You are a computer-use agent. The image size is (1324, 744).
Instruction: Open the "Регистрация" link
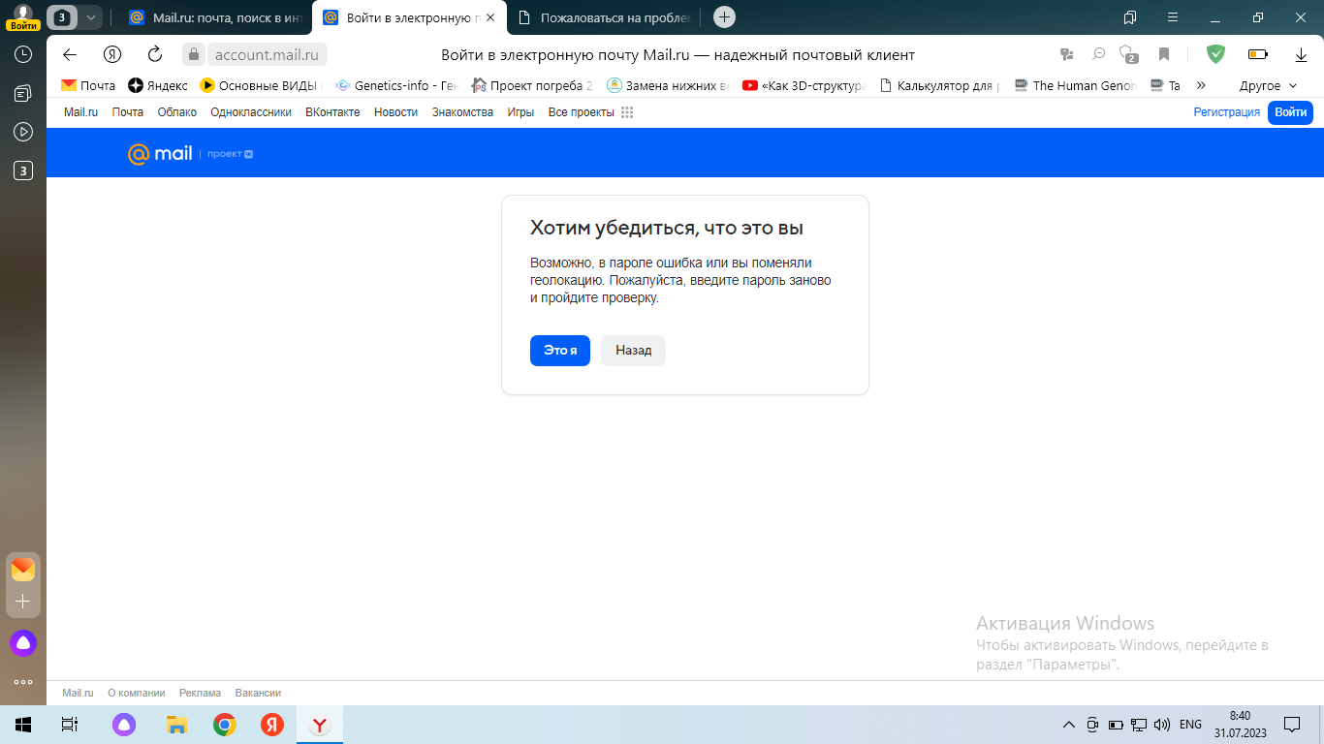pyautogui.click(x=1226, y=111)
